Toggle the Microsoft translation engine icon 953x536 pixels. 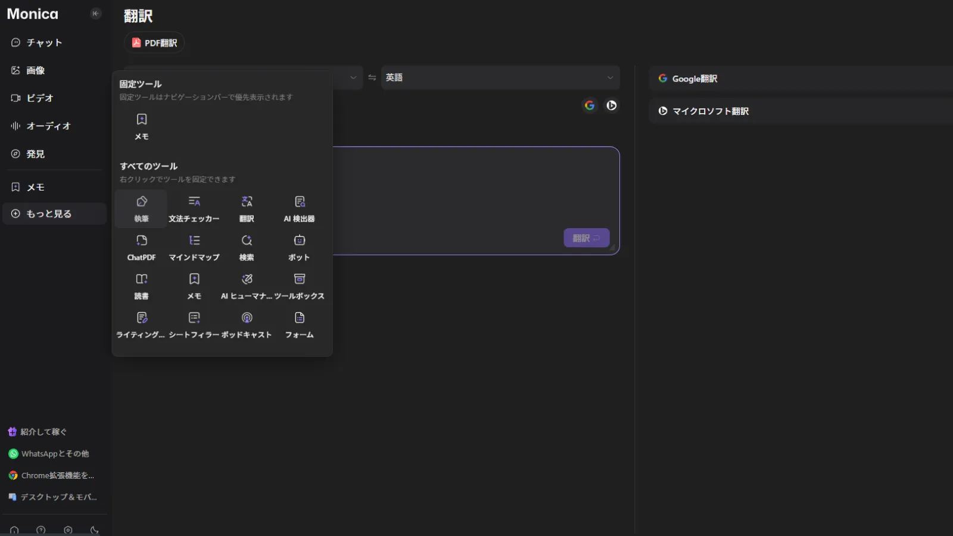coord(612,105)
